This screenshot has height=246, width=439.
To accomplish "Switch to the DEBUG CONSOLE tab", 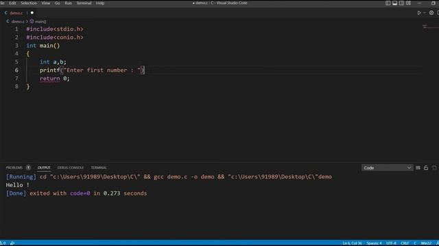I will click(71, 167).
